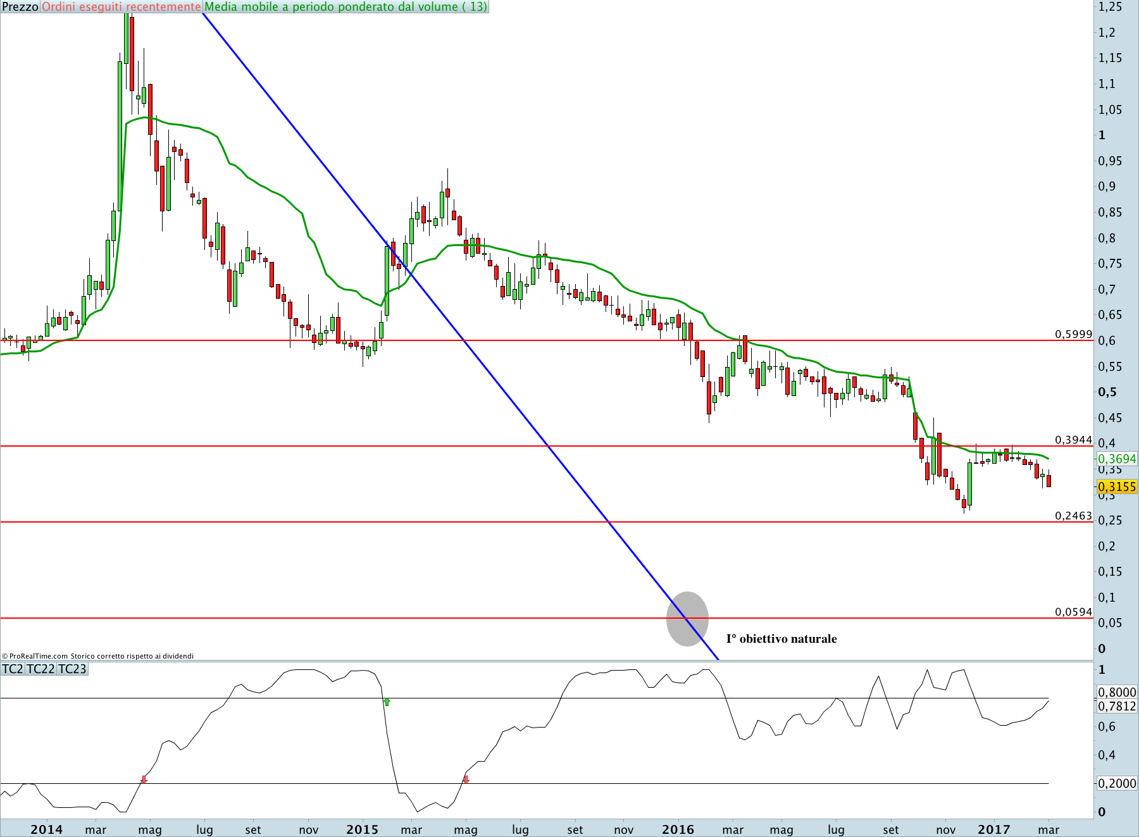This screenshot has width=1139, height=837.
Task: Click the green 0,3694 moving average value tag
Action: 1117,459
